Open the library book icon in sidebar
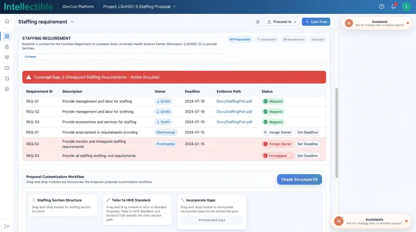This screenshot has width=416, height=232. click(7, 68)
